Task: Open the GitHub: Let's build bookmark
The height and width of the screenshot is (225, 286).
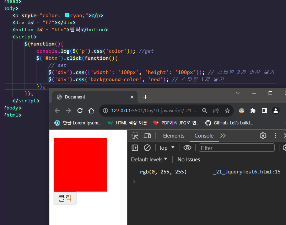Action: 229,123
